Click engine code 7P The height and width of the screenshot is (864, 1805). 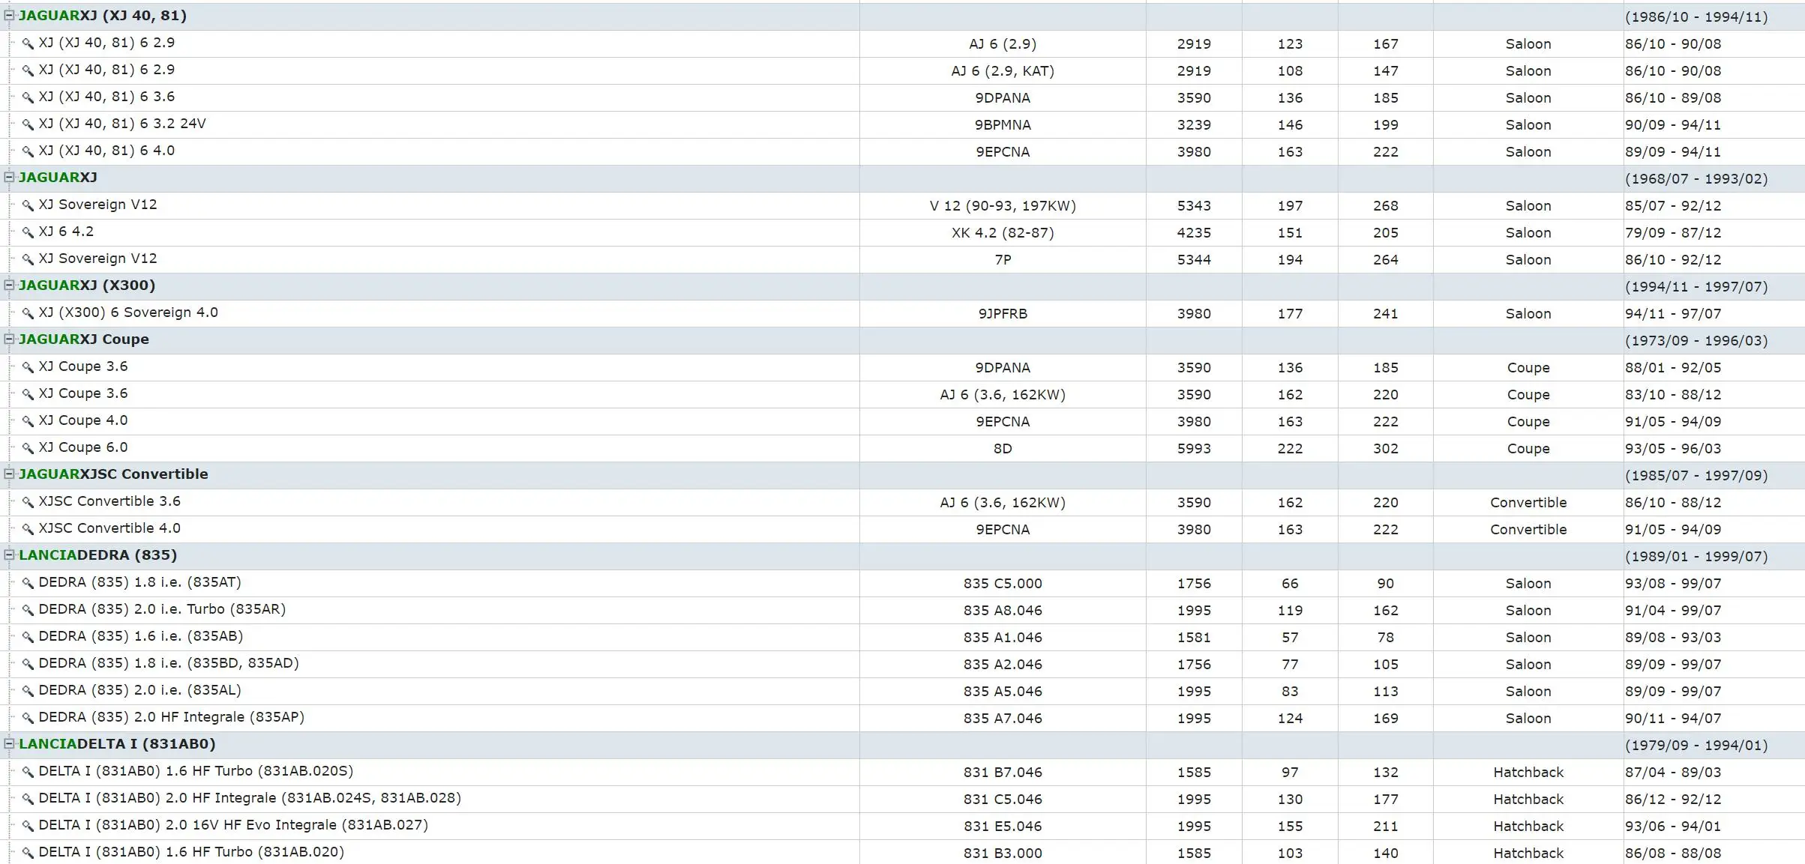(x=1003, y=260)
